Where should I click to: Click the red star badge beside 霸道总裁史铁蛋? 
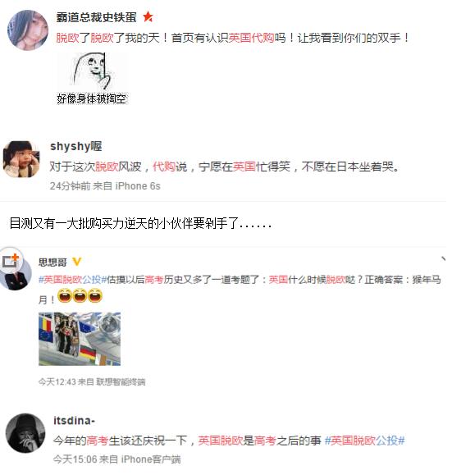148,16
